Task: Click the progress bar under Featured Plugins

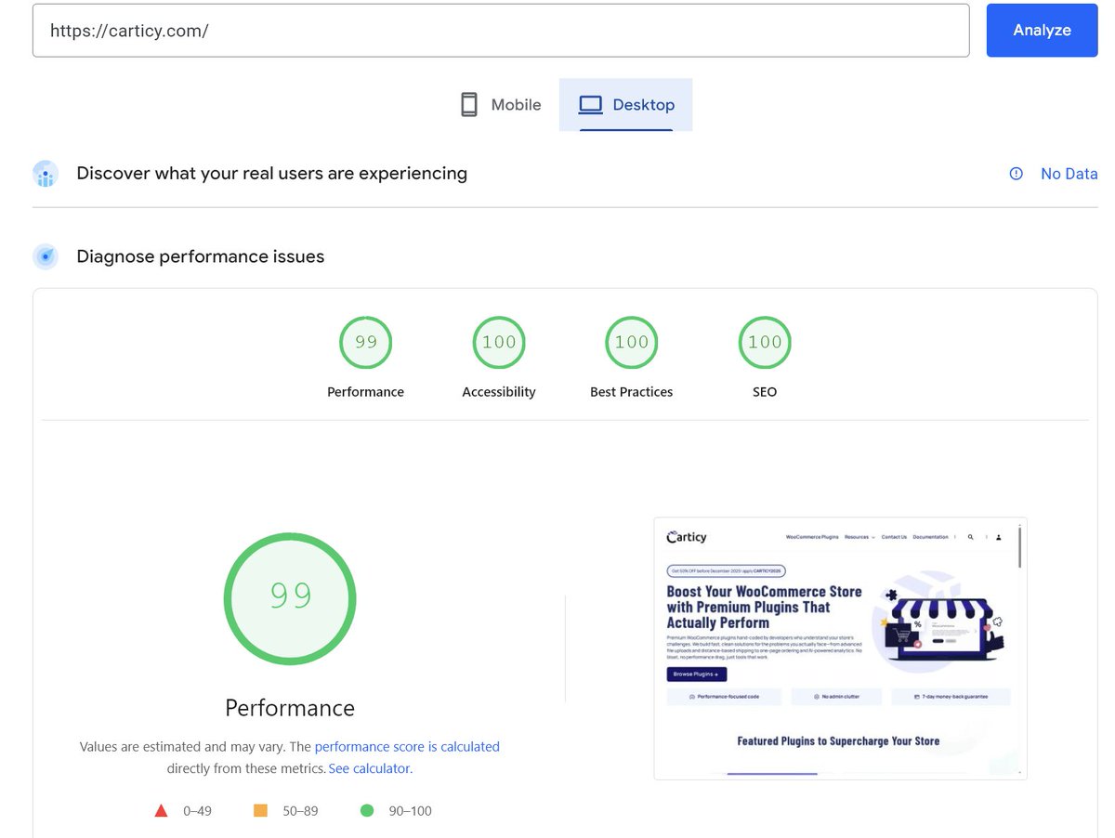Action: click(773, 774)
